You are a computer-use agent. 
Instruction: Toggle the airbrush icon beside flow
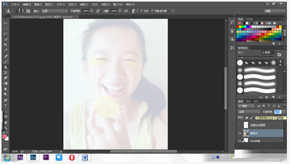click(126, 11)
